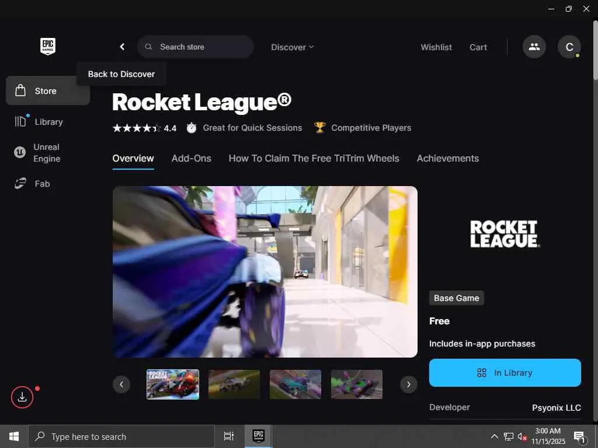Open network status tray icon
This screenshot has width=598, height=448.
point(509,436)
